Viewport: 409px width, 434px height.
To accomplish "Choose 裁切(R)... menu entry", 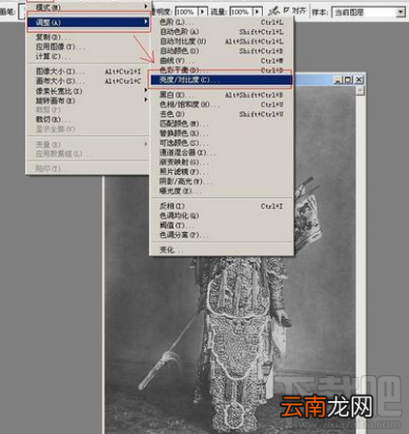I will click(53, 120).
